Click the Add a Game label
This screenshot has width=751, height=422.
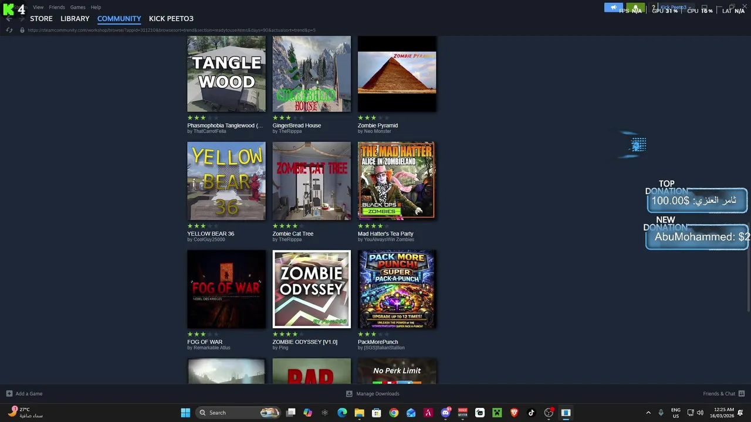point(29,394)
